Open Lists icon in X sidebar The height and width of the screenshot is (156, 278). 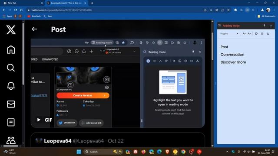point(11,122)
